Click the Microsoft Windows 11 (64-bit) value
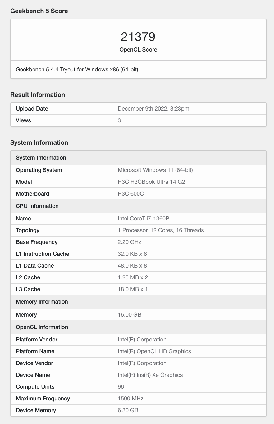The height and width of the screenshot is (424, 274). click(155, 170)
